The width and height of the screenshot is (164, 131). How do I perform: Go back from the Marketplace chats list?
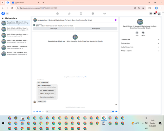click(3, 18)
